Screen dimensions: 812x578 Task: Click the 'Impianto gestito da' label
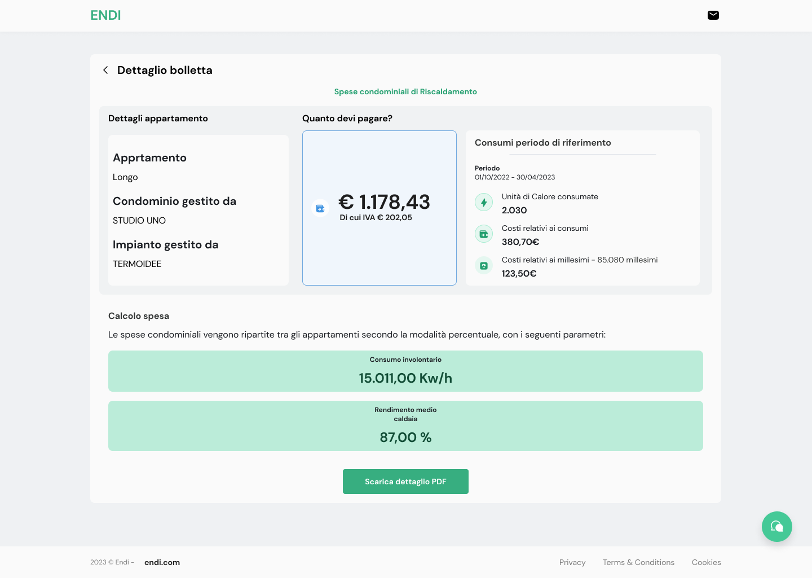pyautogui.click(x=165, y=245)
